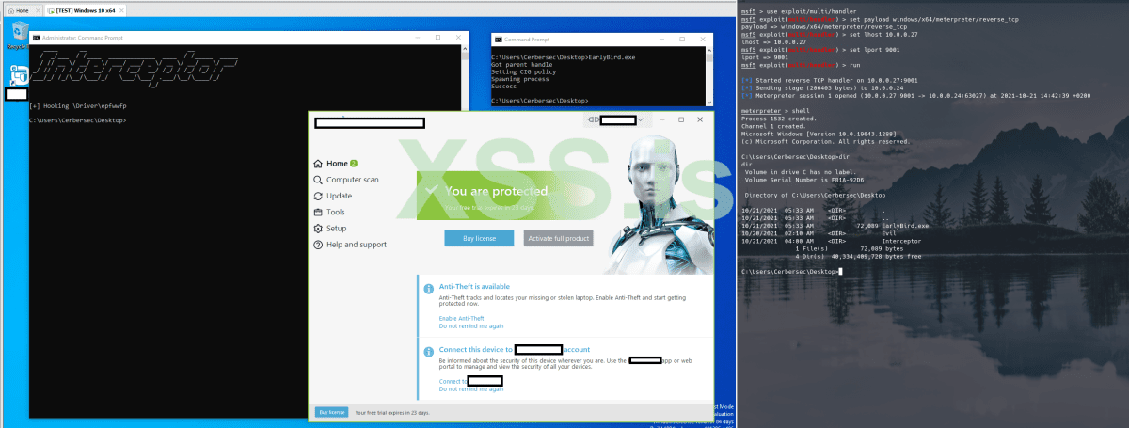Click Do not remind me again under Anti-Theft

(x=470, y=325)
